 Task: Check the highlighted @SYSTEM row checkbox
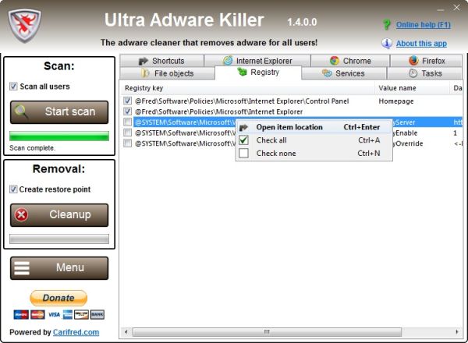point(127,122)
